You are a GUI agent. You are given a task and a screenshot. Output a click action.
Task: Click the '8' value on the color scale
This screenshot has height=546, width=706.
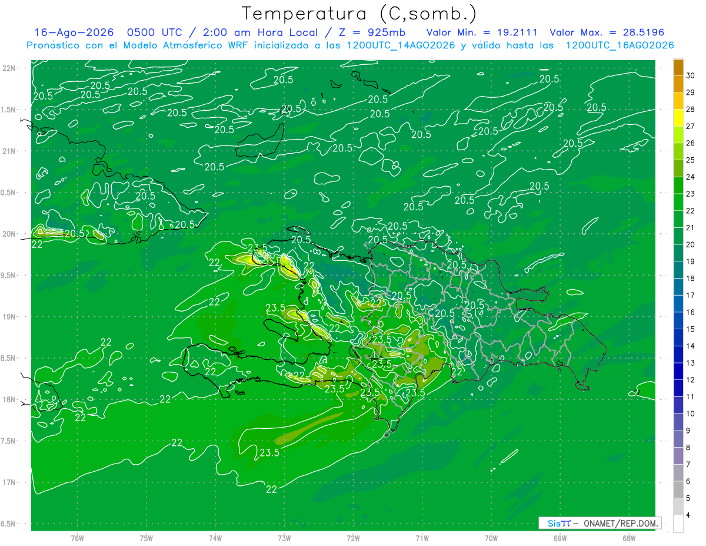tap(689, 447)
